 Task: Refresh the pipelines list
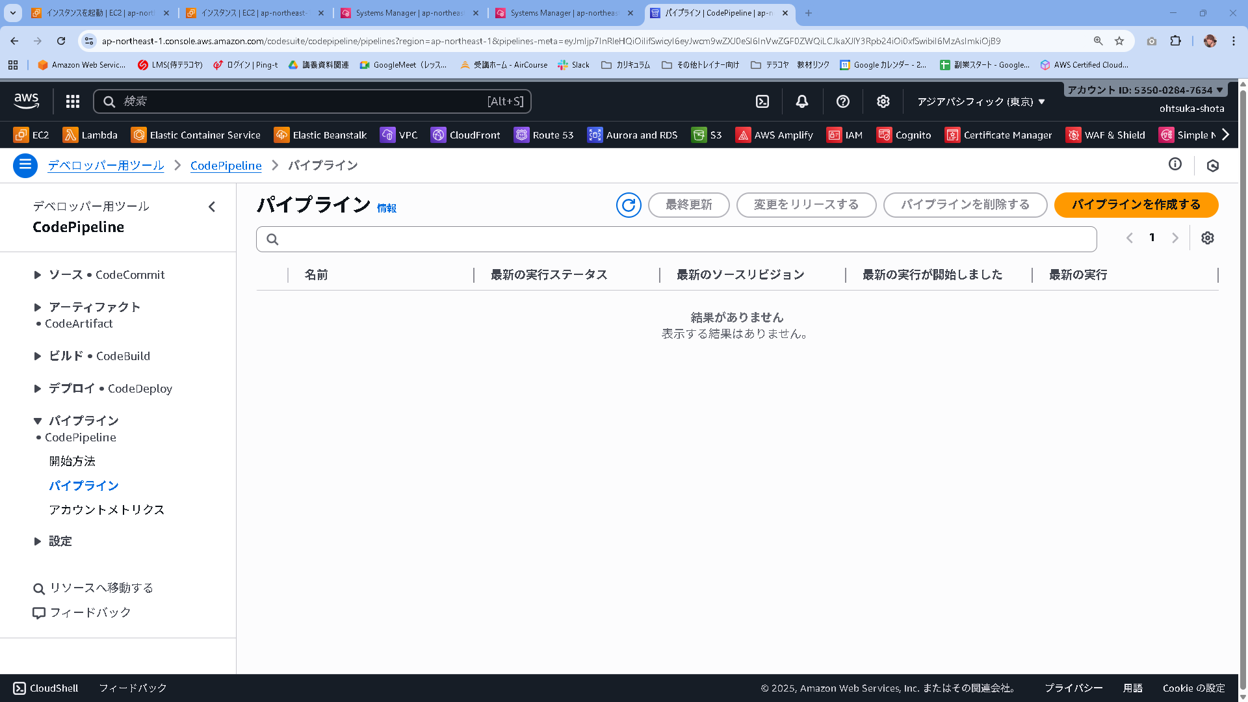coord(628,205)
